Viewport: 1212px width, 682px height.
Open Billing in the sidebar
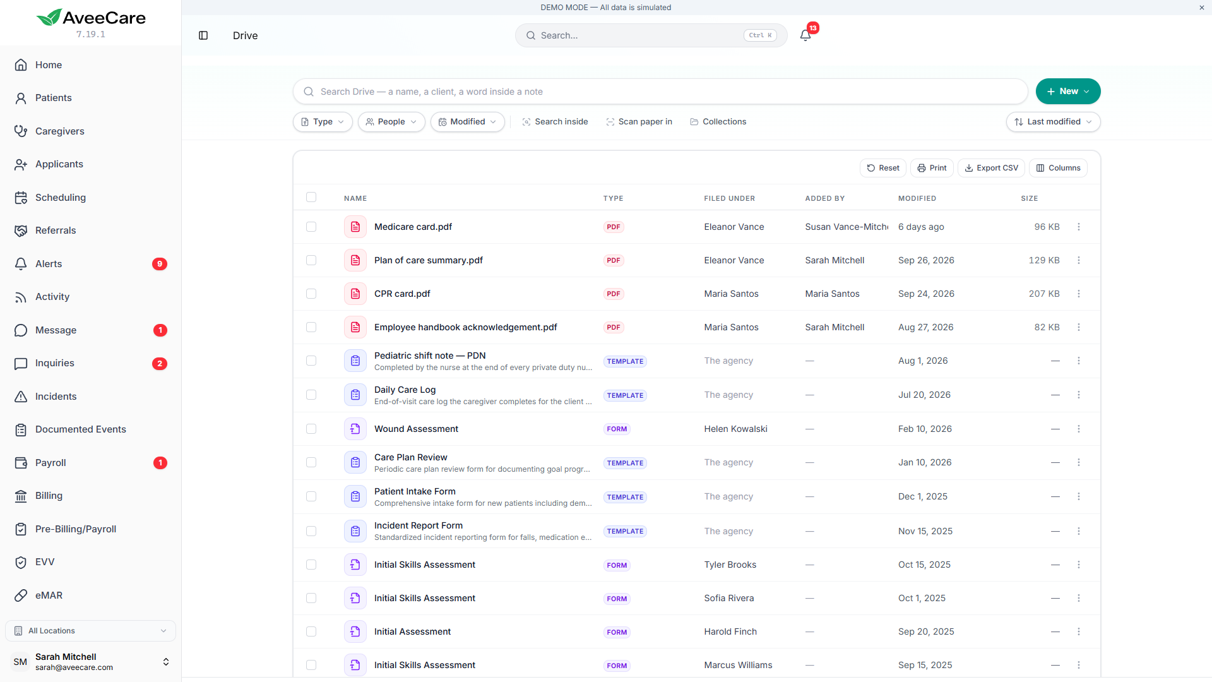[x=91, y=496]
